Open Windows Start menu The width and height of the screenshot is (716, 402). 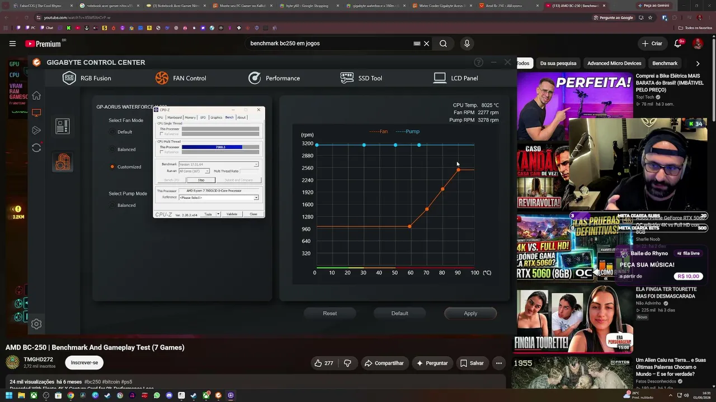tap(9, 396)
